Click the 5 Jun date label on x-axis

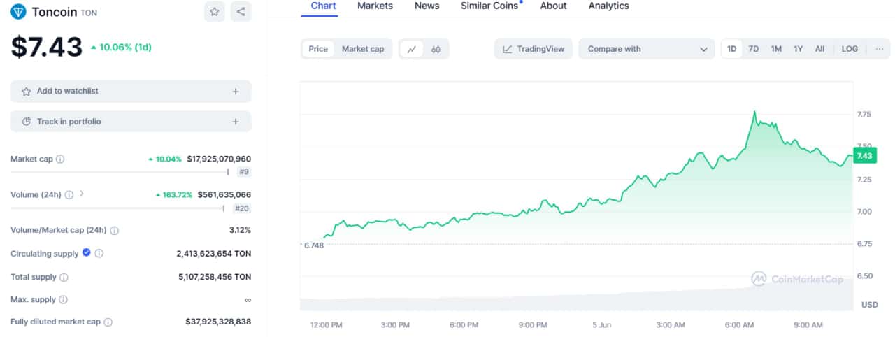tap(602, 325)
